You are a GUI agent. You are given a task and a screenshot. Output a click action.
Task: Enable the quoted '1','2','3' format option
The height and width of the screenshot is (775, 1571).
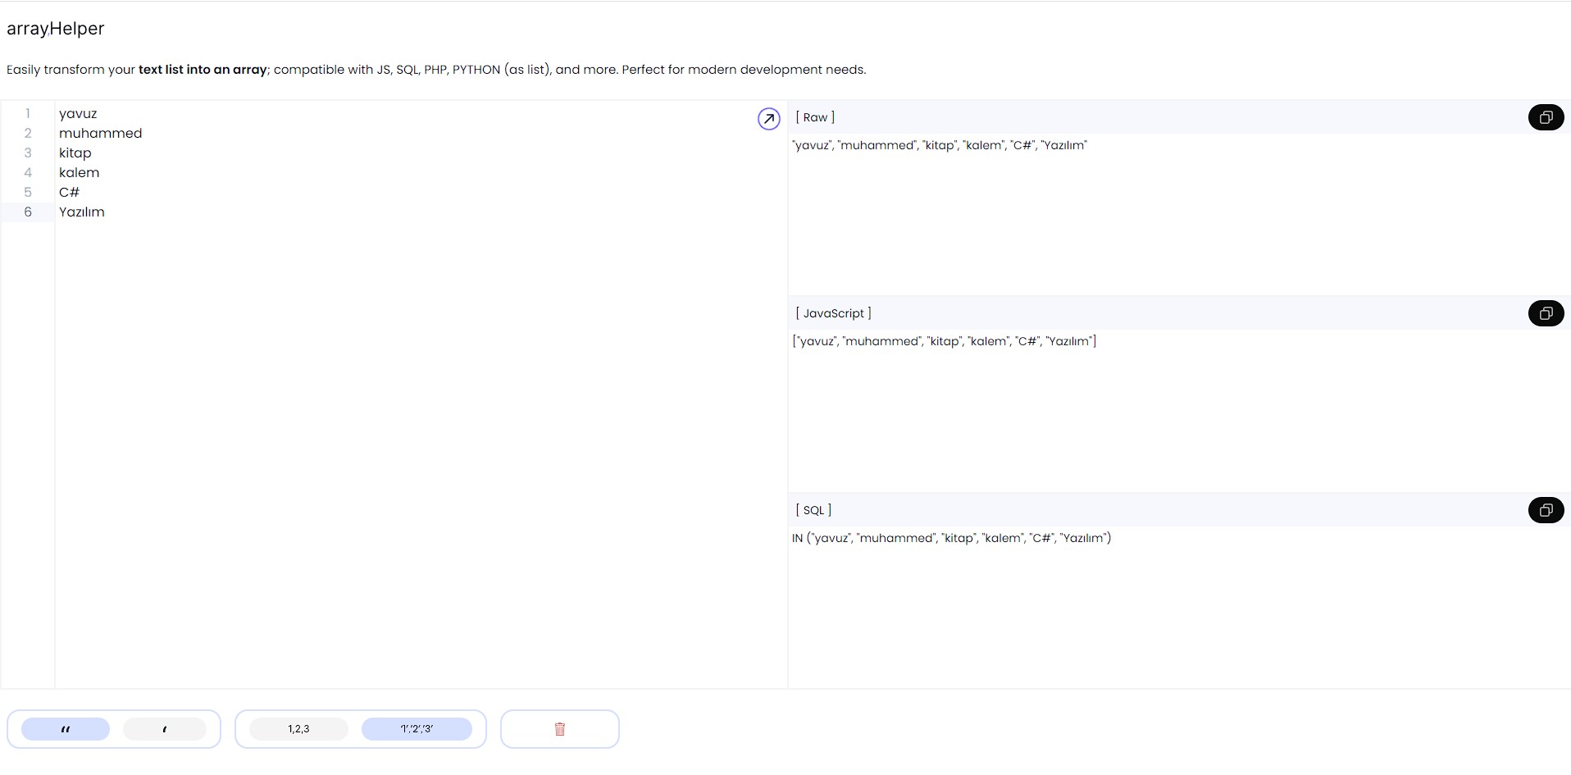click(417, 729)
